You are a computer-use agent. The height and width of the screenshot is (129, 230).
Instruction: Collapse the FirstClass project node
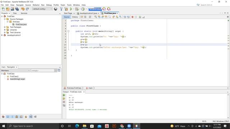tap(2, 16)
